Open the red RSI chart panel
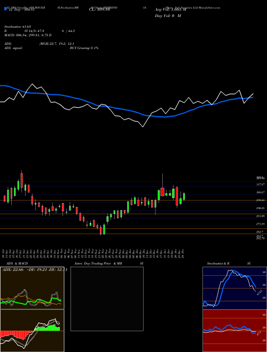 (234, 331)
